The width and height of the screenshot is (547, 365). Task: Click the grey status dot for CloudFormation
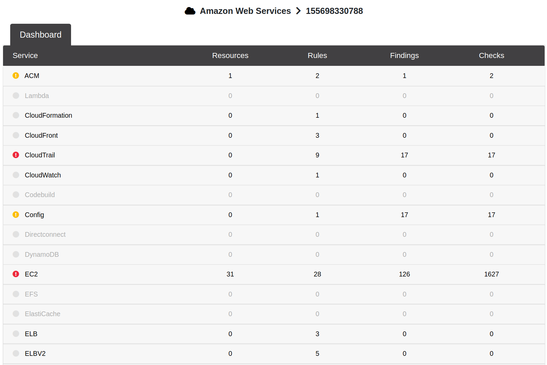pos(16,115)
